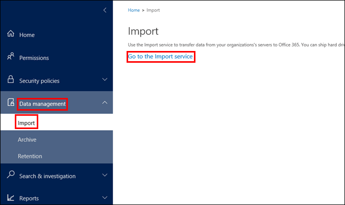Open the Go to the Import service link

[160, 57]
